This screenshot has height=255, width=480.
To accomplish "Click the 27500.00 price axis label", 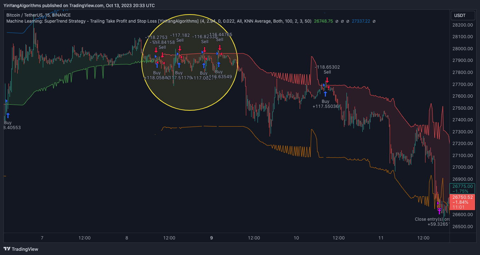I will click(x=463, y=108).
